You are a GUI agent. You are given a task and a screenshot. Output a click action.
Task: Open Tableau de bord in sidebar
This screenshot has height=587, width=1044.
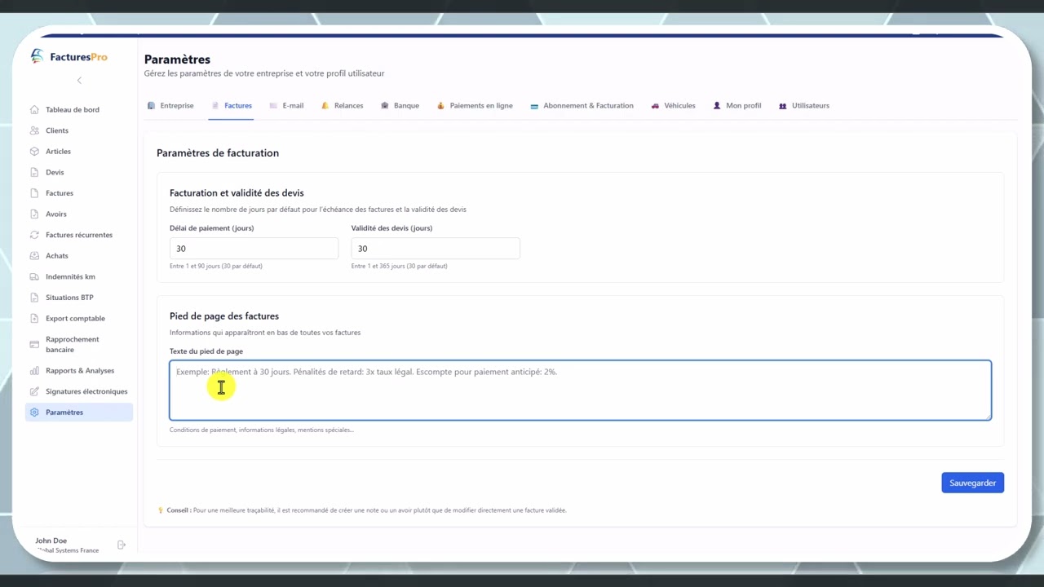click(79, 109)
